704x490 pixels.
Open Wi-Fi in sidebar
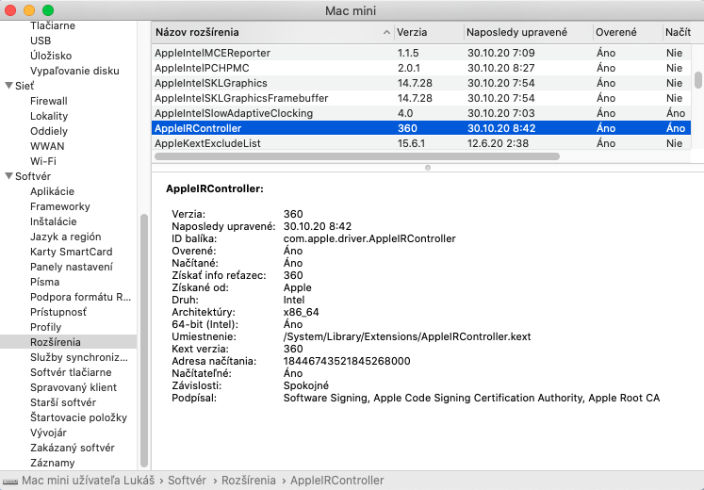[x=43, y=161]
